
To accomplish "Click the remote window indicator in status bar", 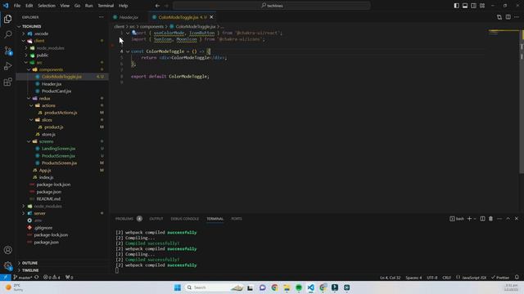I will pyautogui.click(x=6, y=278).
